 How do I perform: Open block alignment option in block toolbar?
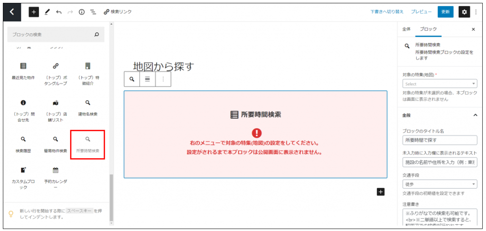(148, 79)
